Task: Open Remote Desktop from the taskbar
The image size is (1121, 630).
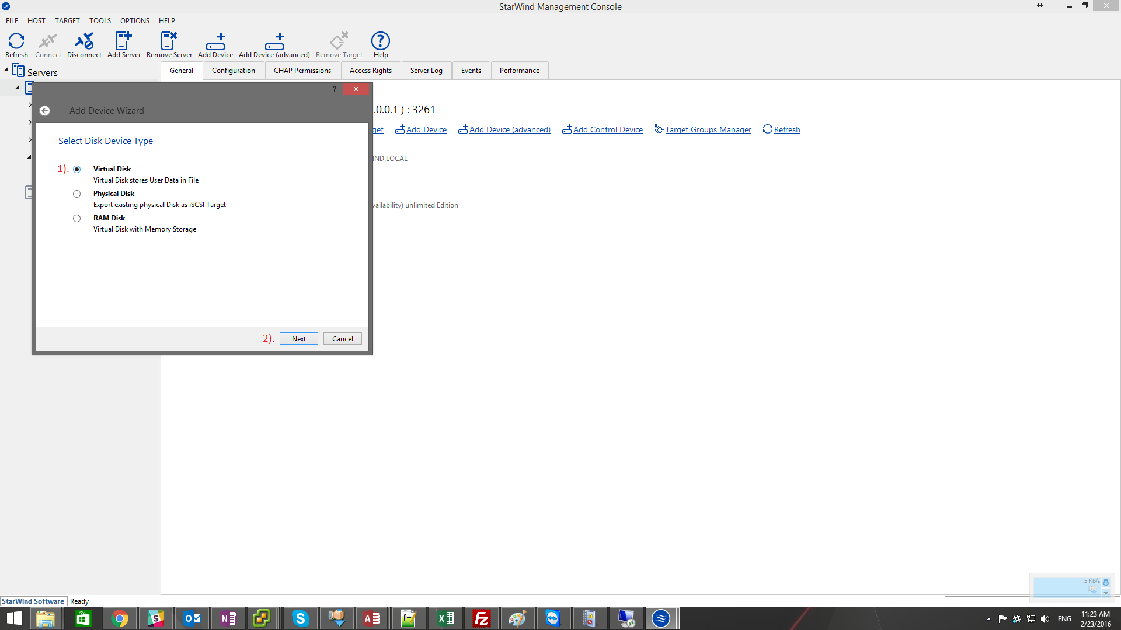Action: click(x=626, y=618)
